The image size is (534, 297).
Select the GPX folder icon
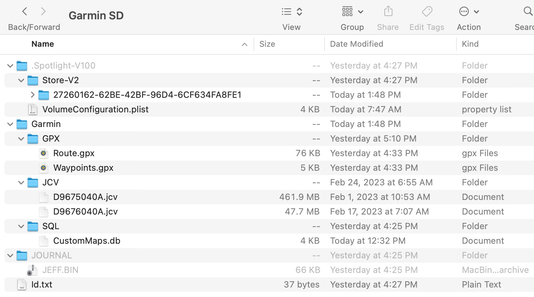pos(33,139)
